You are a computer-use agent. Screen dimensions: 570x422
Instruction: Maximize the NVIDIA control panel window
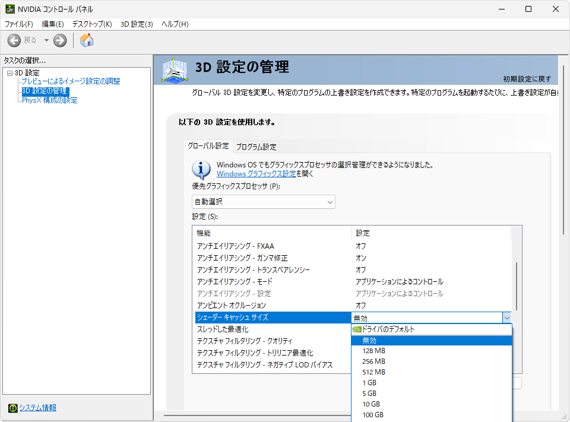[528, 9]
